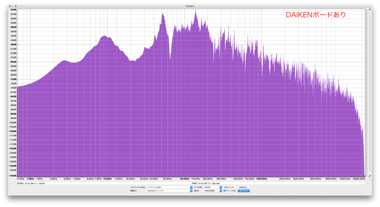Click the green window zoom button

tap(16, 6)
